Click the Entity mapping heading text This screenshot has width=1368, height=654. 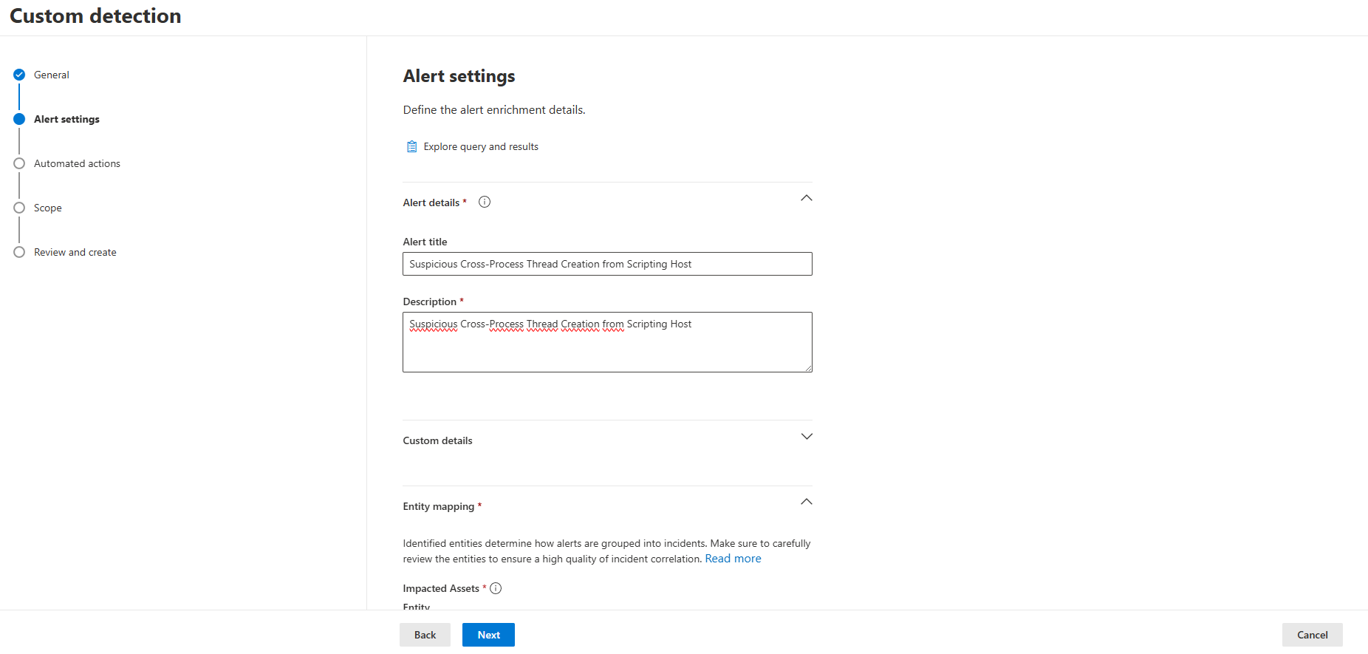coord(439,506)
